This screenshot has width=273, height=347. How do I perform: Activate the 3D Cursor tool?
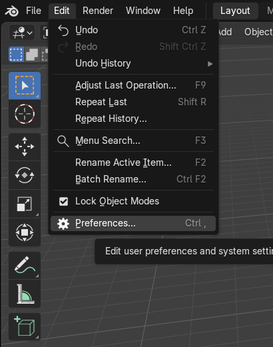coord(25,114)
